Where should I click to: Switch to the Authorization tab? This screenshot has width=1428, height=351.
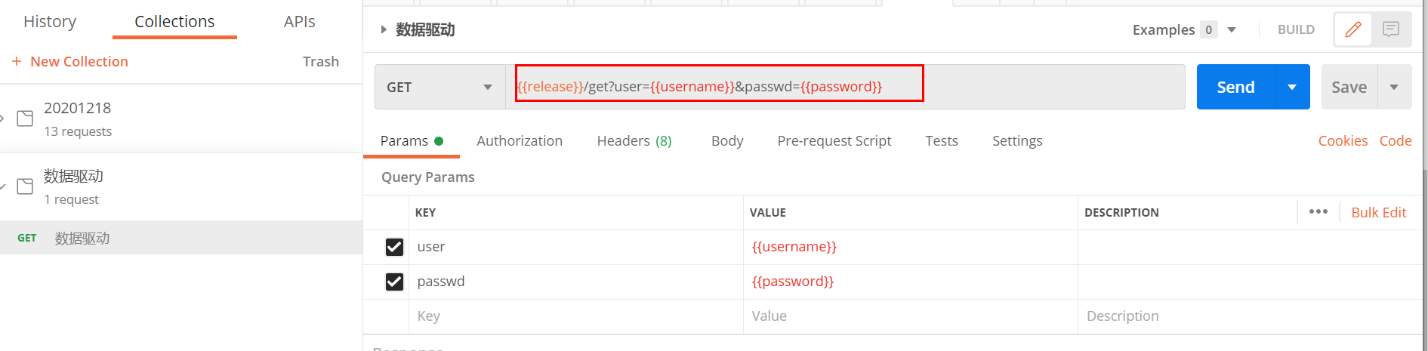click(x=520, y=141)
